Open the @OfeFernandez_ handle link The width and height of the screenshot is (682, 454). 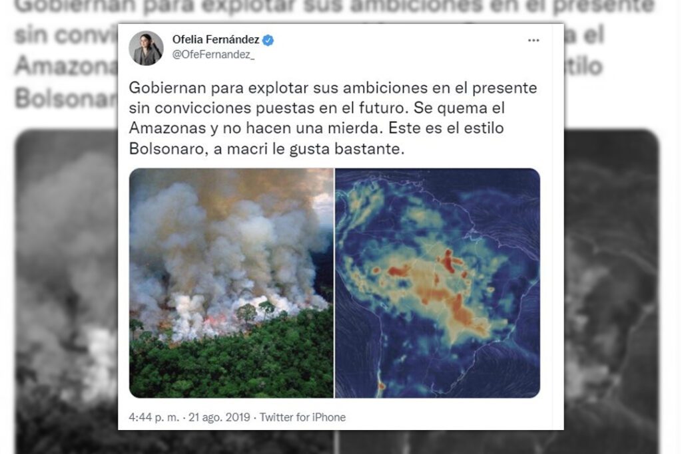point(213,55)
